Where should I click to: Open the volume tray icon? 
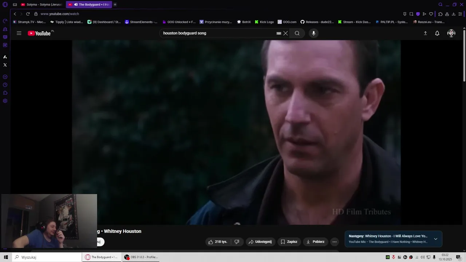click(x=422, y=257)
